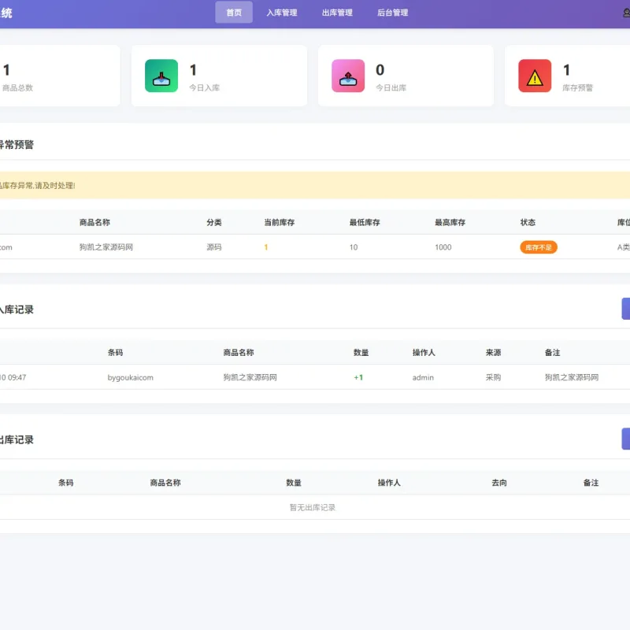Click the 暂无出库记录 empty-state message
Screen dimensions: 630x630
tap(313, 507)
